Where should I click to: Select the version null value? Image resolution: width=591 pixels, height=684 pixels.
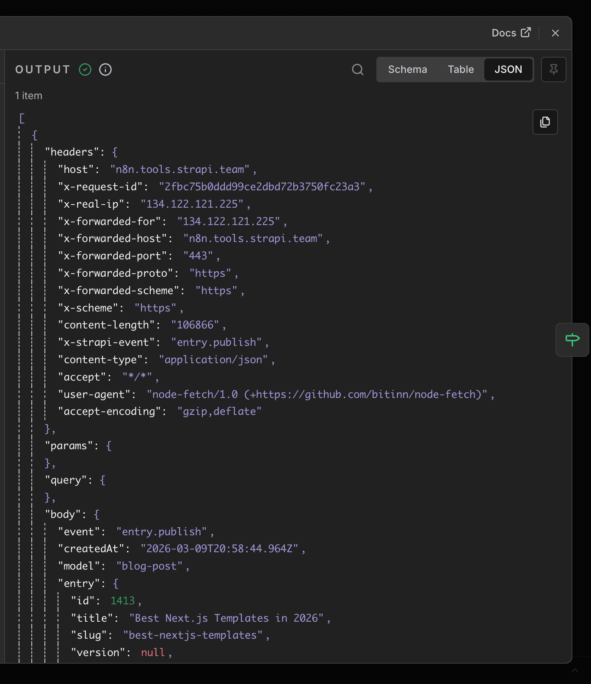153,653
